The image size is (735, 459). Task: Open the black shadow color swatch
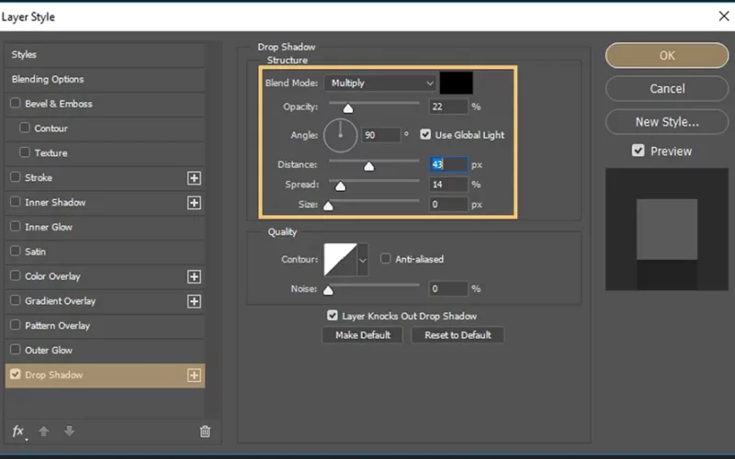[x=456, y=83]
